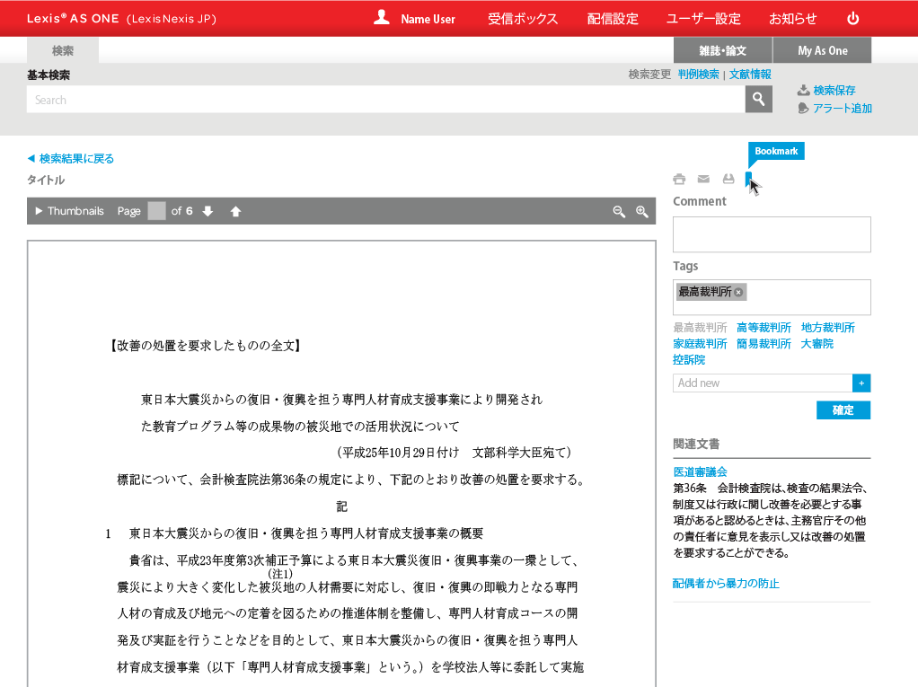Open 配信設定 in the header
This screenshot has height=687, width=918.
[613, 19]
